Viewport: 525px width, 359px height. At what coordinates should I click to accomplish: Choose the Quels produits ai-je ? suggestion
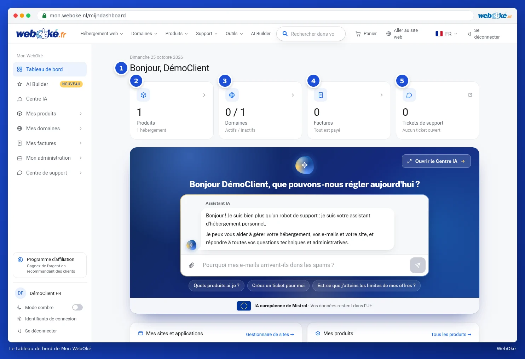coord(217,286)
